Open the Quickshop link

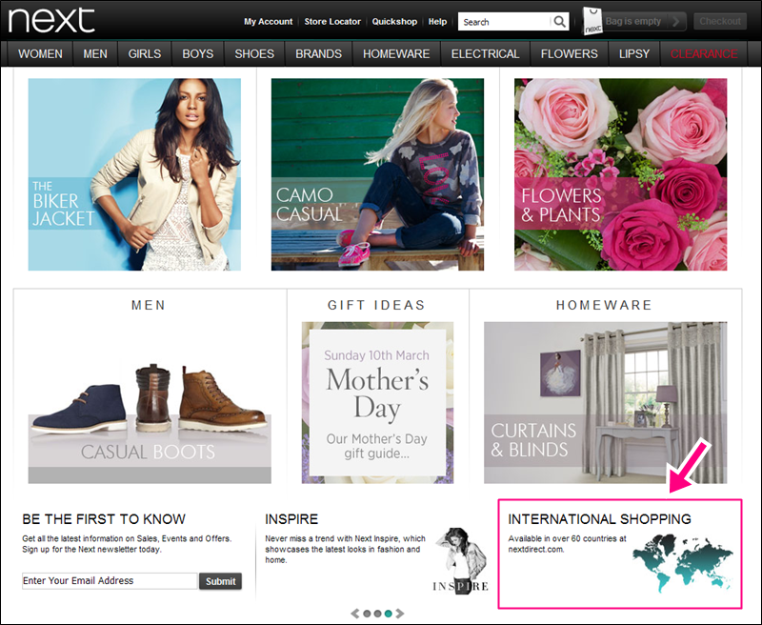pyautogui.click(x=394, y=21)
